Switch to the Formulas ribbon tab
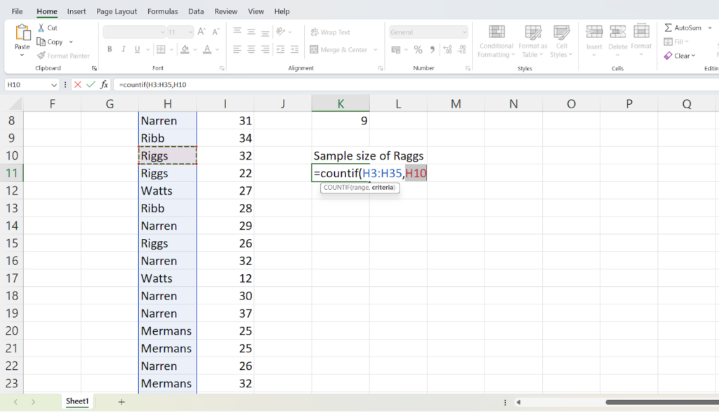This screenshot has height=412, width=719. (x=162, y=12)
